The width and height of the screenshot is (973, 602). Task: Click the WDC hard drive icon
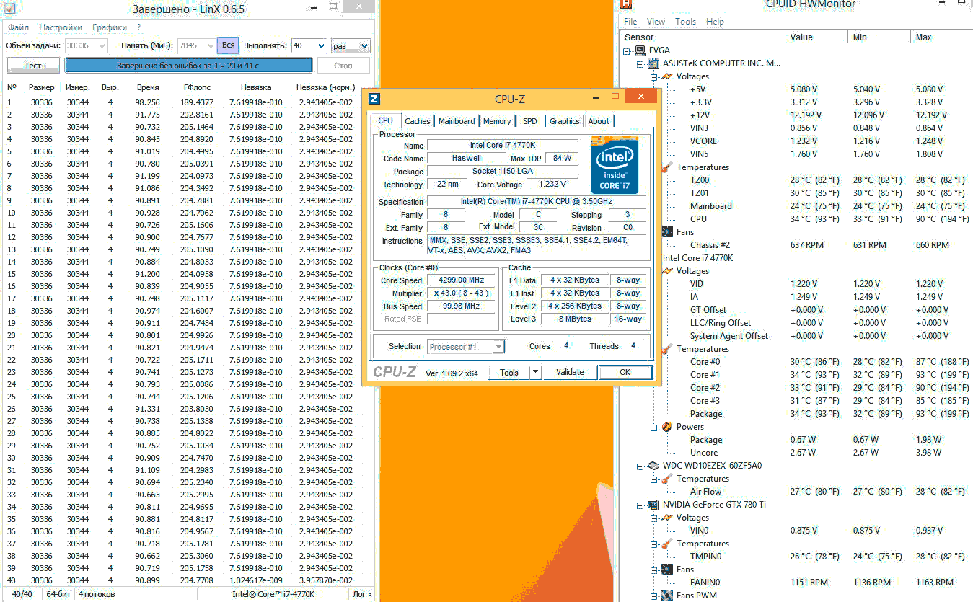653,466
